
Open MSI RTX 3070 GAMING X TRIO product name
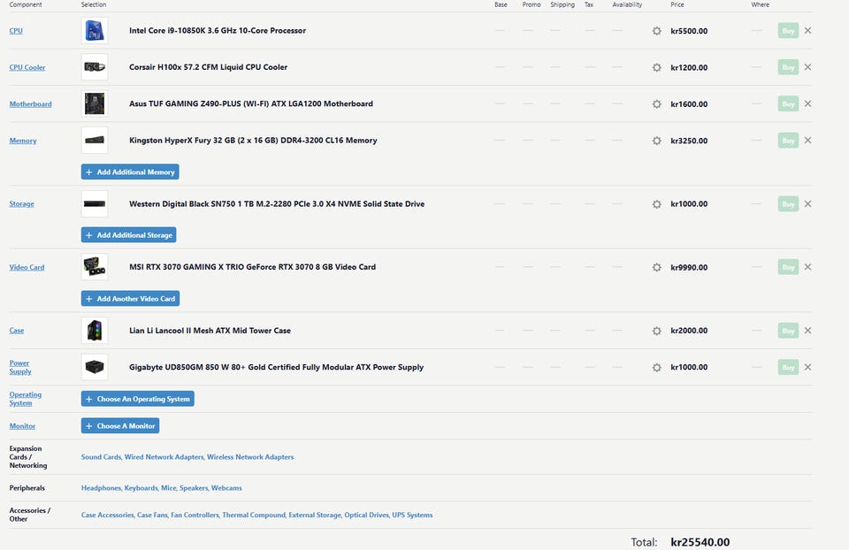(x=252, y=267)
